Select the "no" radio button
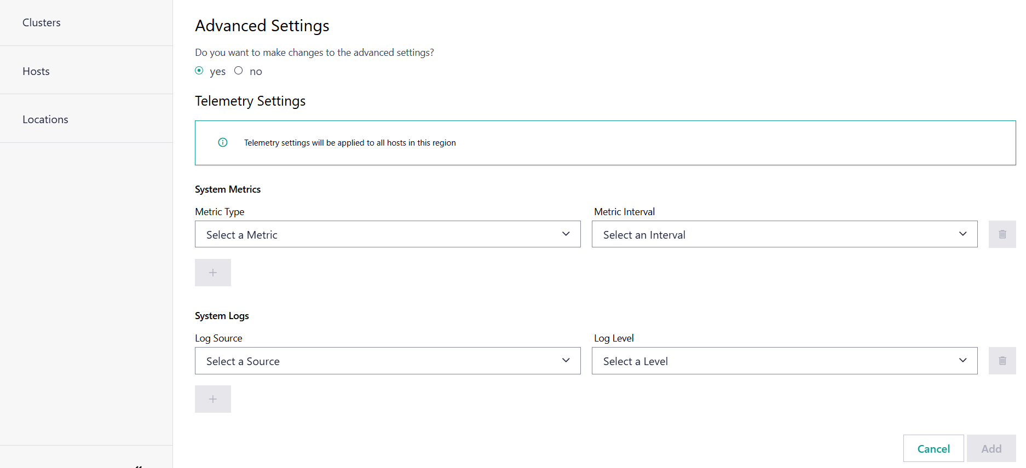The image size is (1026, 468). pos(239,71)
